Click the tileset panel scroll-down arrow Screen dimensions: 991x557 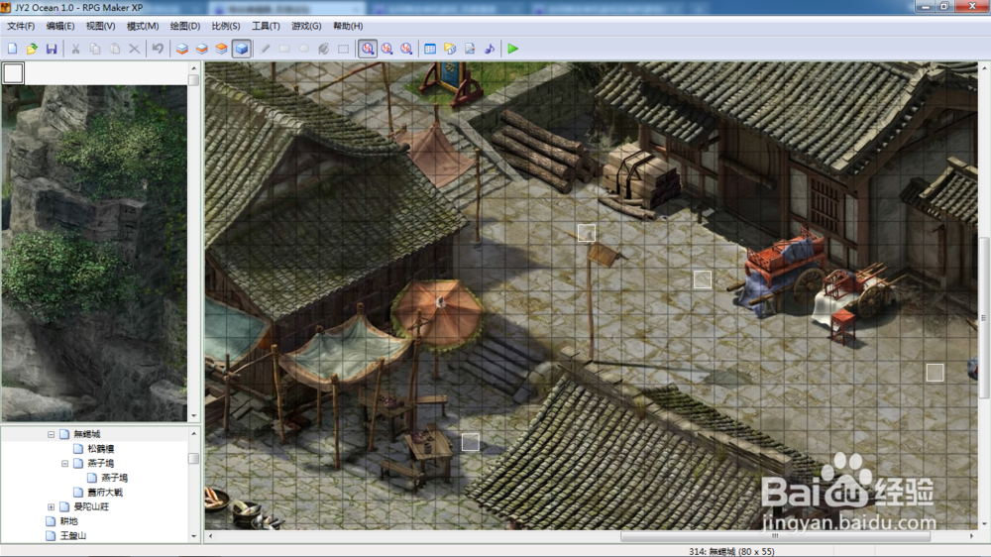click(x=193, y=416)
